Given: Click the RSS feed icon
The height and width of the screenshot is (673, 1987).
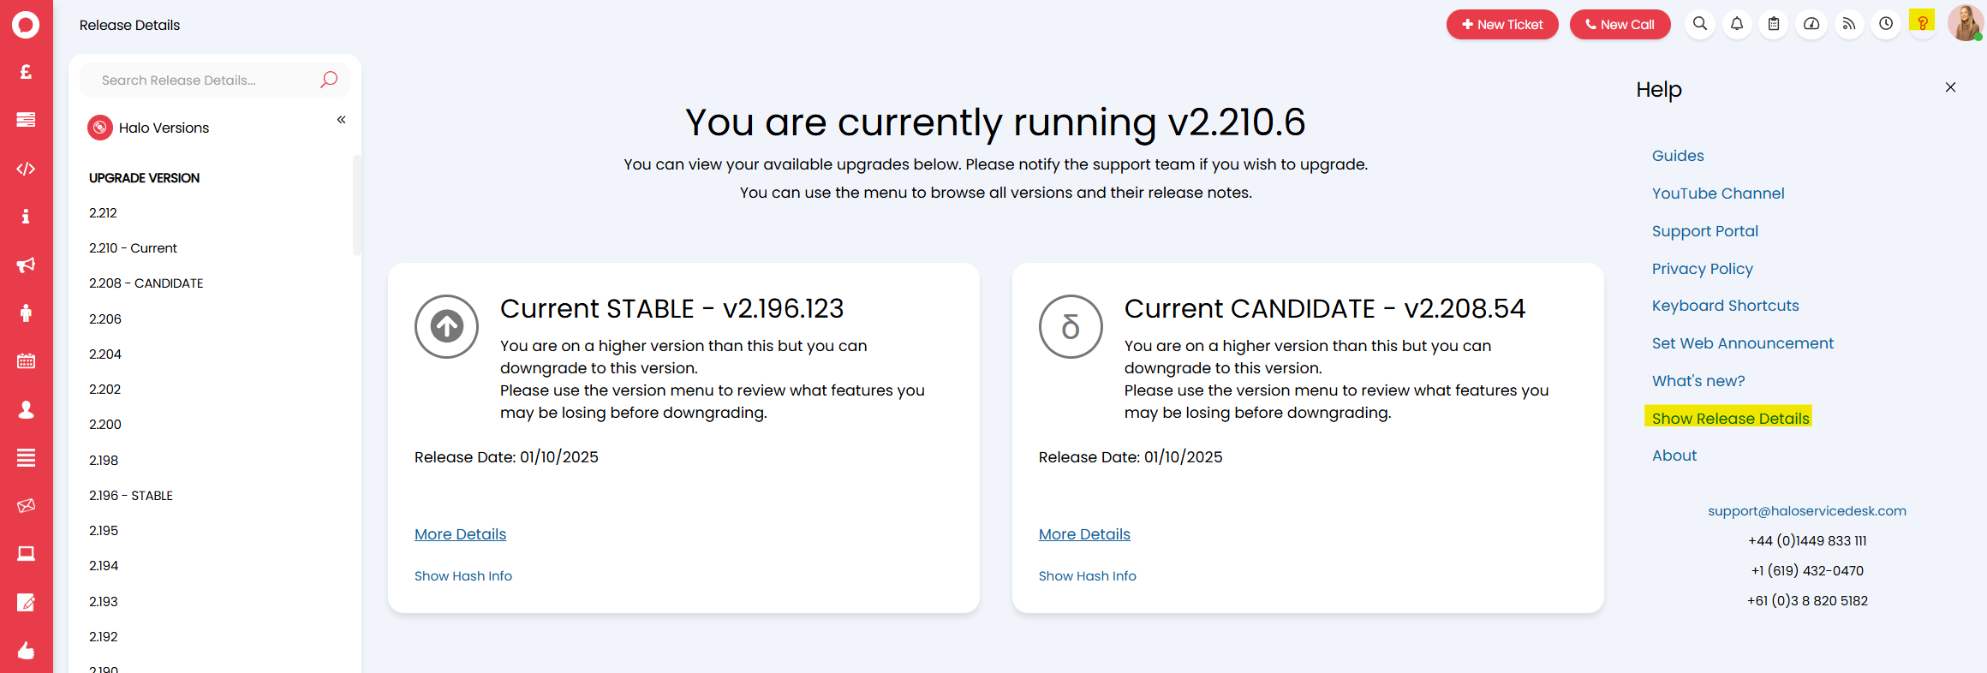Looking at the screenshot, I should 1849,24.
